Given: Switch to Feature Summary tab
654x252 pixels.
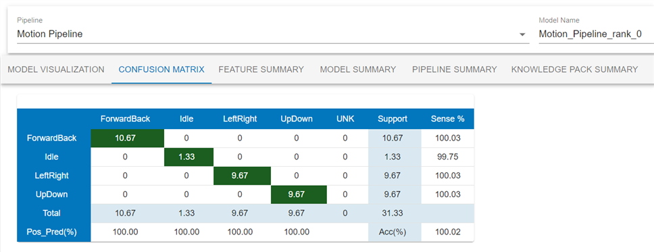Looking at the screenshot, I should tap(261, 70).
